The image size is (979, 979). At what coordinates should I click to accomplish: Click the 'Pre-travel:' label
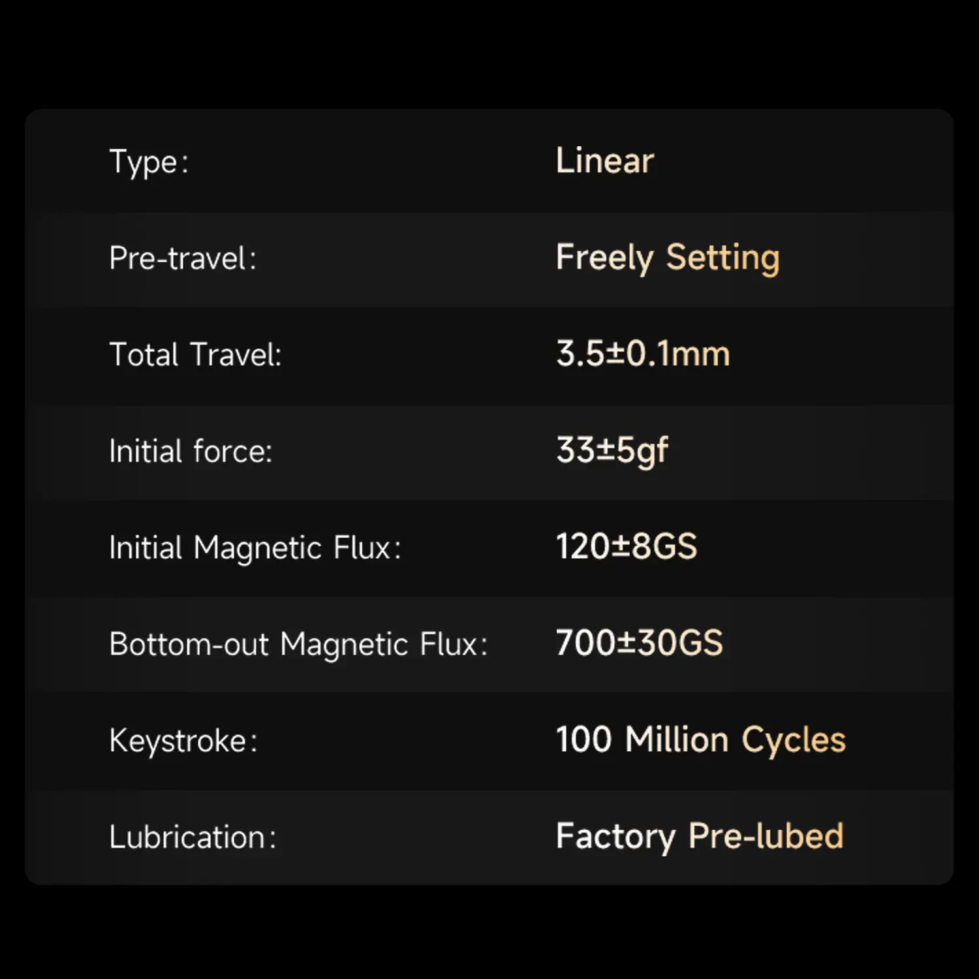pos(183,258)
